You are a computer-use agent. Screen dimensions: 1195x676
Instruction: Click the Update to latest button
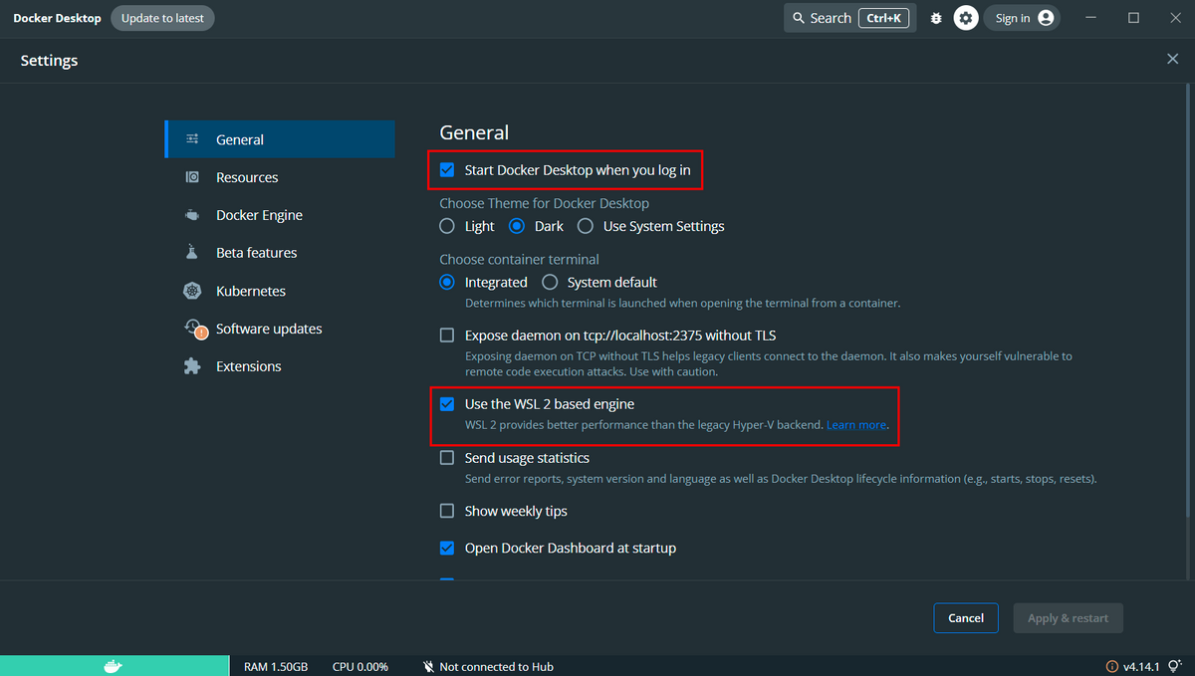coord(162,18)
